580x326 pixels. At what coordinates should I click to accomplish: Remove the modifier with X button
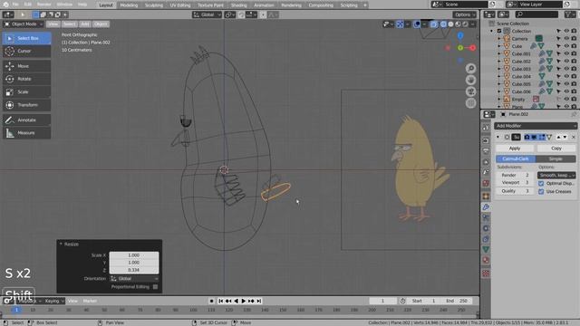pos(574,137)
